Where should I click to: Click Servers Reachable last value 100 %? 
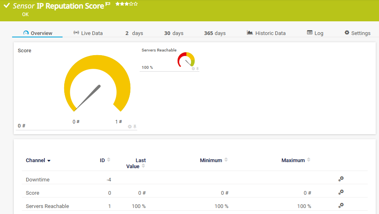pos(139,206)
